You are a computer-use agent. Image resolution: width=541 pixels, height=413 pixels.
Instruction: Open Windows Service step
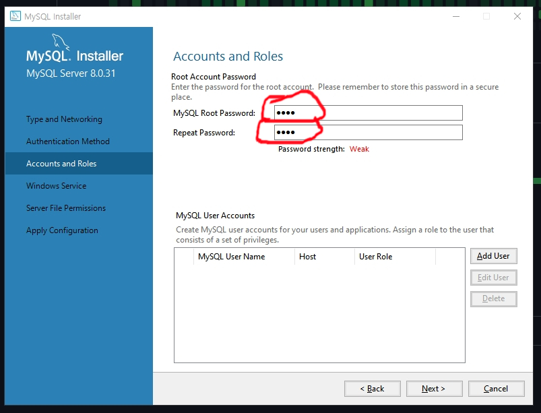click(x=56, y=186)
